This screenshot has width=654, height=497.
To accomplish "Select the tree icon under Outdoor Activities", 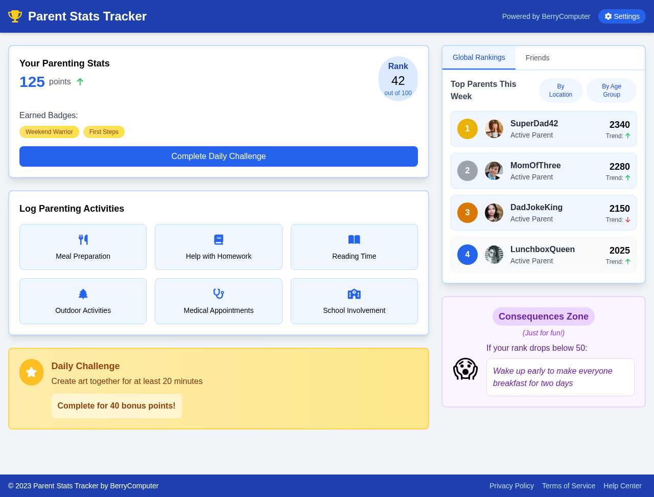I will (x=83, y=293).
